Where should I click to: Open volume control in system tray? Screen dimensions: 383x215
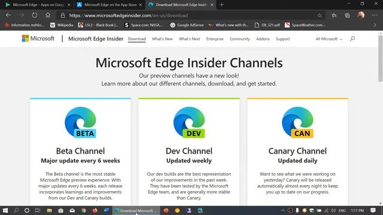(x=333, y=210)
